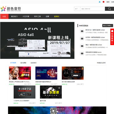Click the second cubase video title link

click(x=95, y=37)
